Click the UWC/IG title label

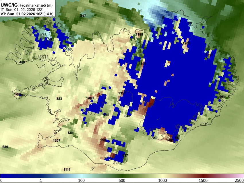coord(9,5)
